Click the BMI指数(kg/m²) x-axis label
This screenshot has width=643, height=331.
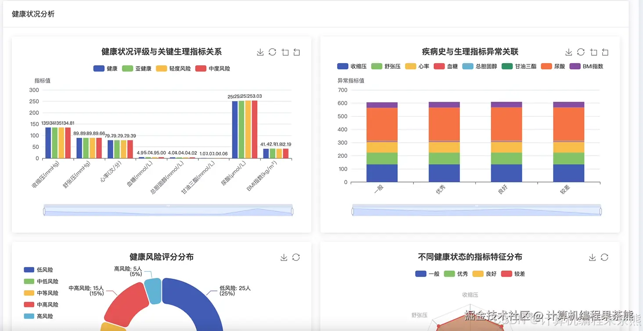(263, 176)
